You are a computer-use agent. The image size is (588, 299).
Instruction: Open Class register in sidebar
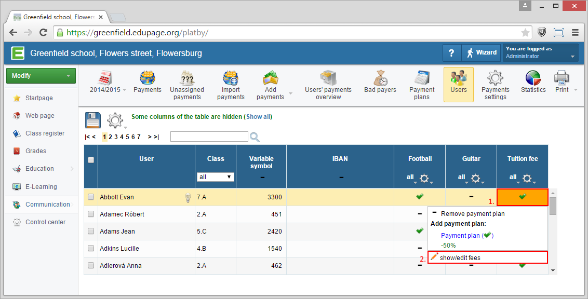coord(45,133)
